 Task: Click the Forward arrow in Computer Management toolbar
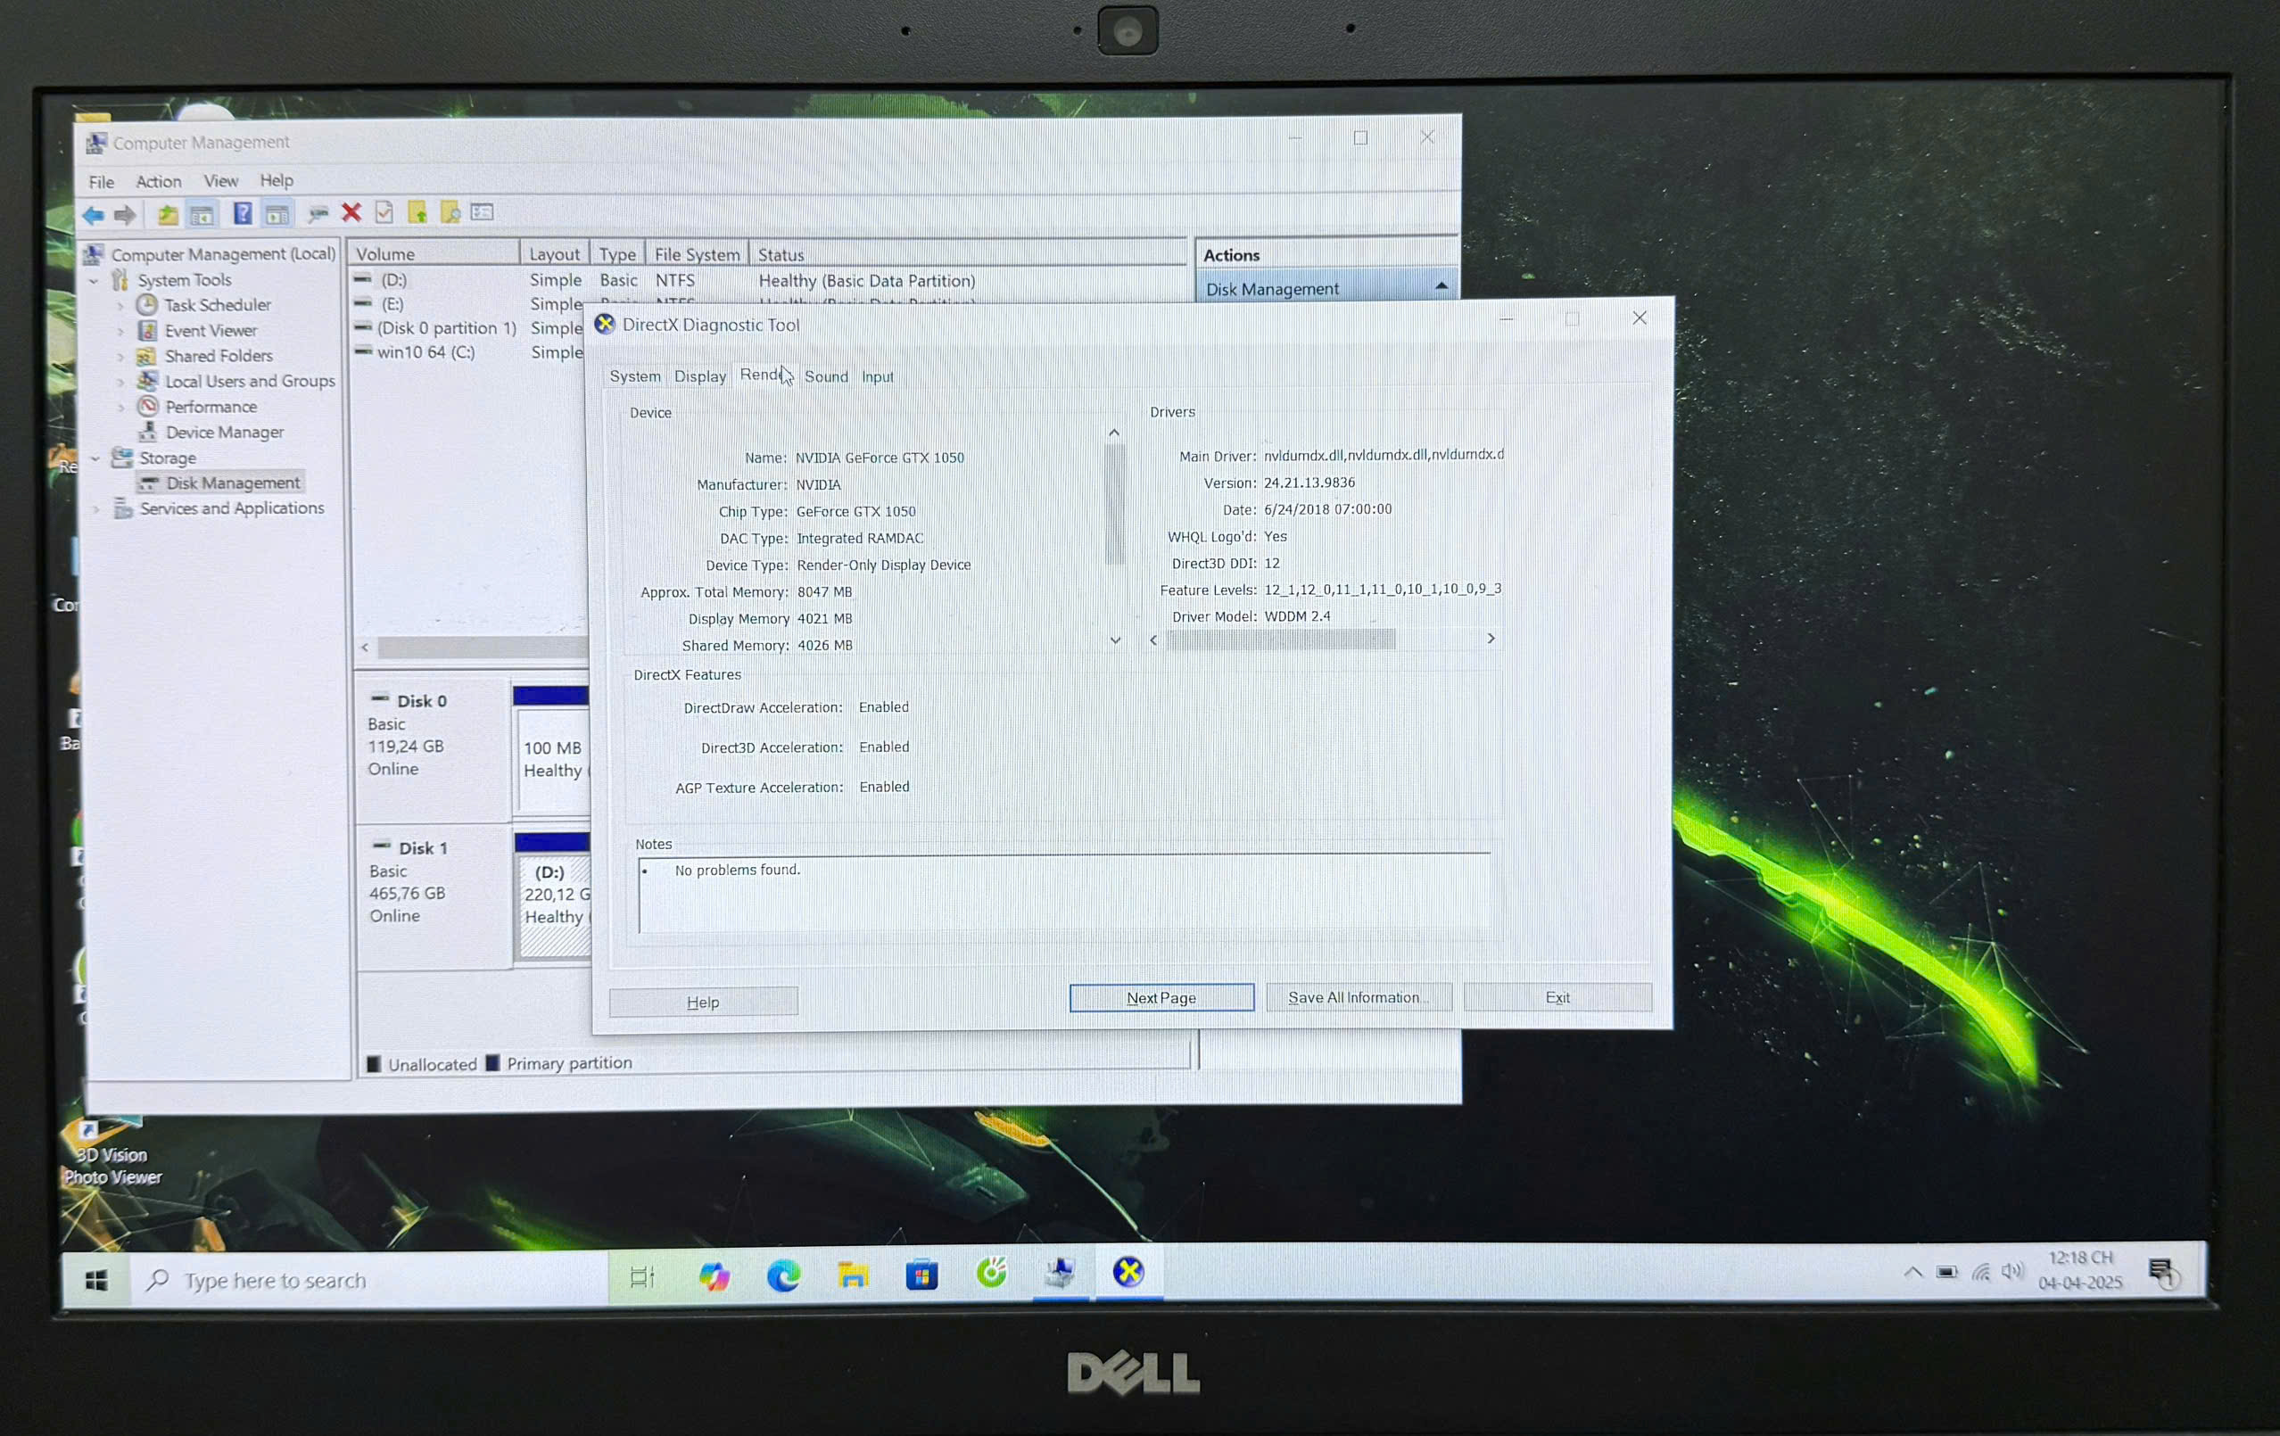(125, 215)
